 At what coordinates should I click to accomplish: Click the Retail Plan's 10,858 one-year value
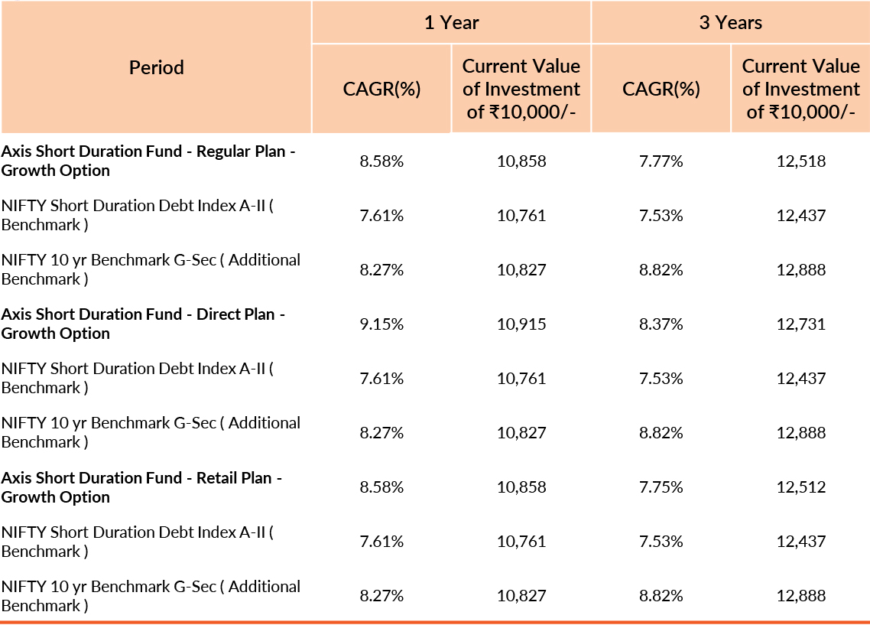pos(521,487)
